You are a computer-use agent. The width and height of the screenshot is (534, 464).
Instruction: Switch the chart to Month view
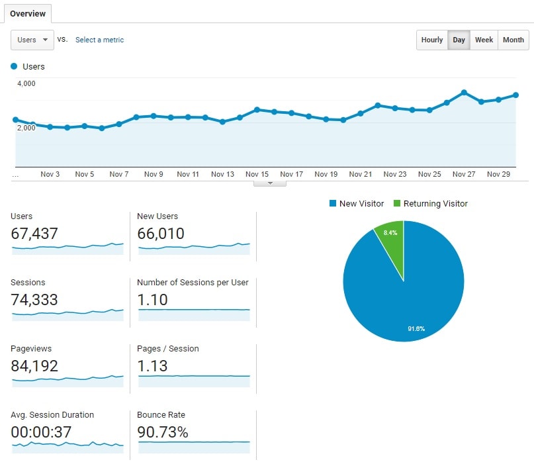pos(513,40)
